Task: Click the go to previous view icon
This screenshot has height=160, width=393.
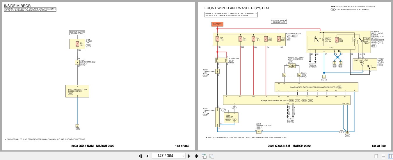Action: [x=204, y=156]
